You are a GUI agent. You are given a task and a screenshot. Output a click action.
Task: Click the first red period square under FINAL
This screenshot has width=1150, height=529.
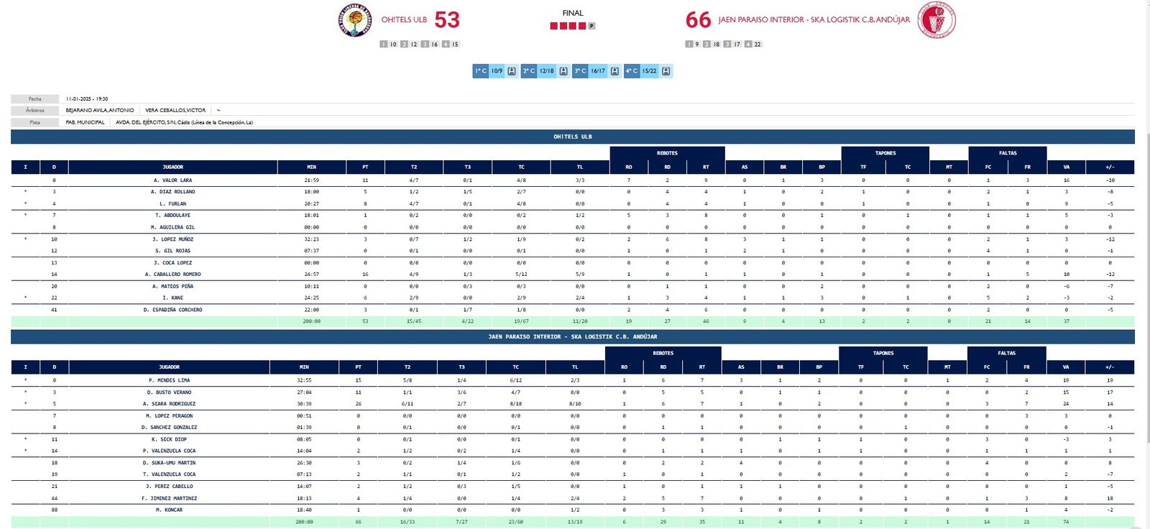click(x=554, y=26)
